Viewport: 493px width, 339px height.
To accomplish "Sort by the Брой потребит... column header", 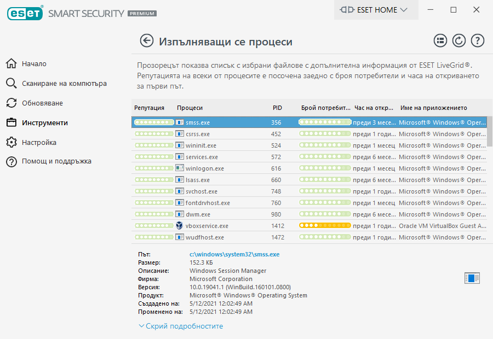I will click(x=326, y=108).
